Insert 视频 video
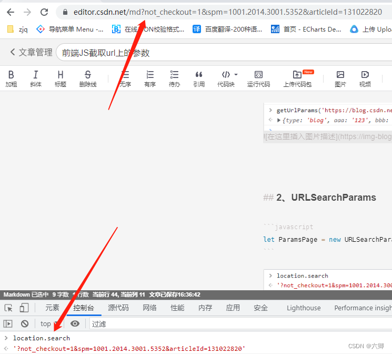 [x=365, y=78]
